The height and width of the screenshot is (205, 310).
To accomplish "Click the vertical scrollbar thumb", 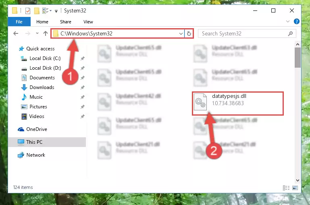I will [298, 58].
